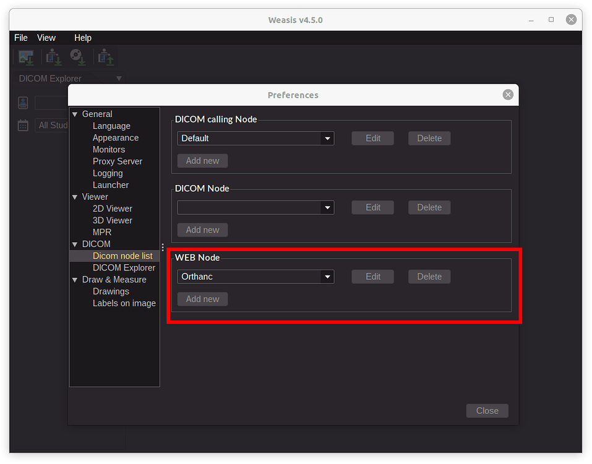Click the All Studies field in DICOM Explorer
The image size is (592, 464).
tap(52, 125)
